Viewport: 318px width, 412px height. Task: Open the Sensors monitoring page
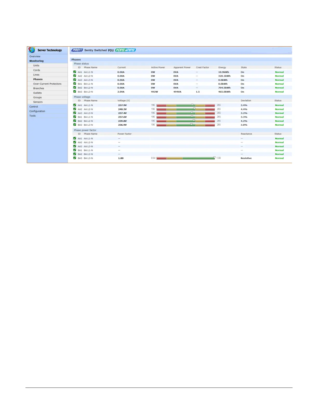(x=38, y=102)
